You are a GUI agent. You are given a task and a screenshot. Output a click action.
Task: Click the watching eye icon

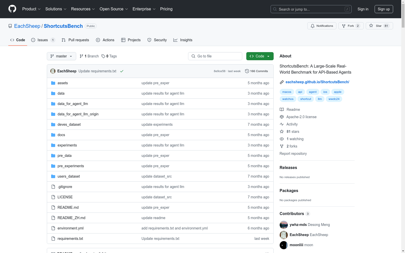pyautogui.click(x=282, y=139)
